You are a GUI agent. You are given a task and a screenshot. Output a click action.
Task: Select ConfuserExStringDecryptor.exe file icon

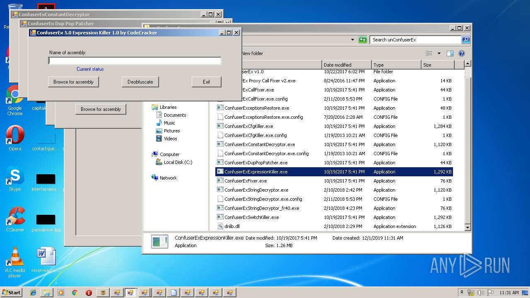pyautogui.click(x=220, y=190)
